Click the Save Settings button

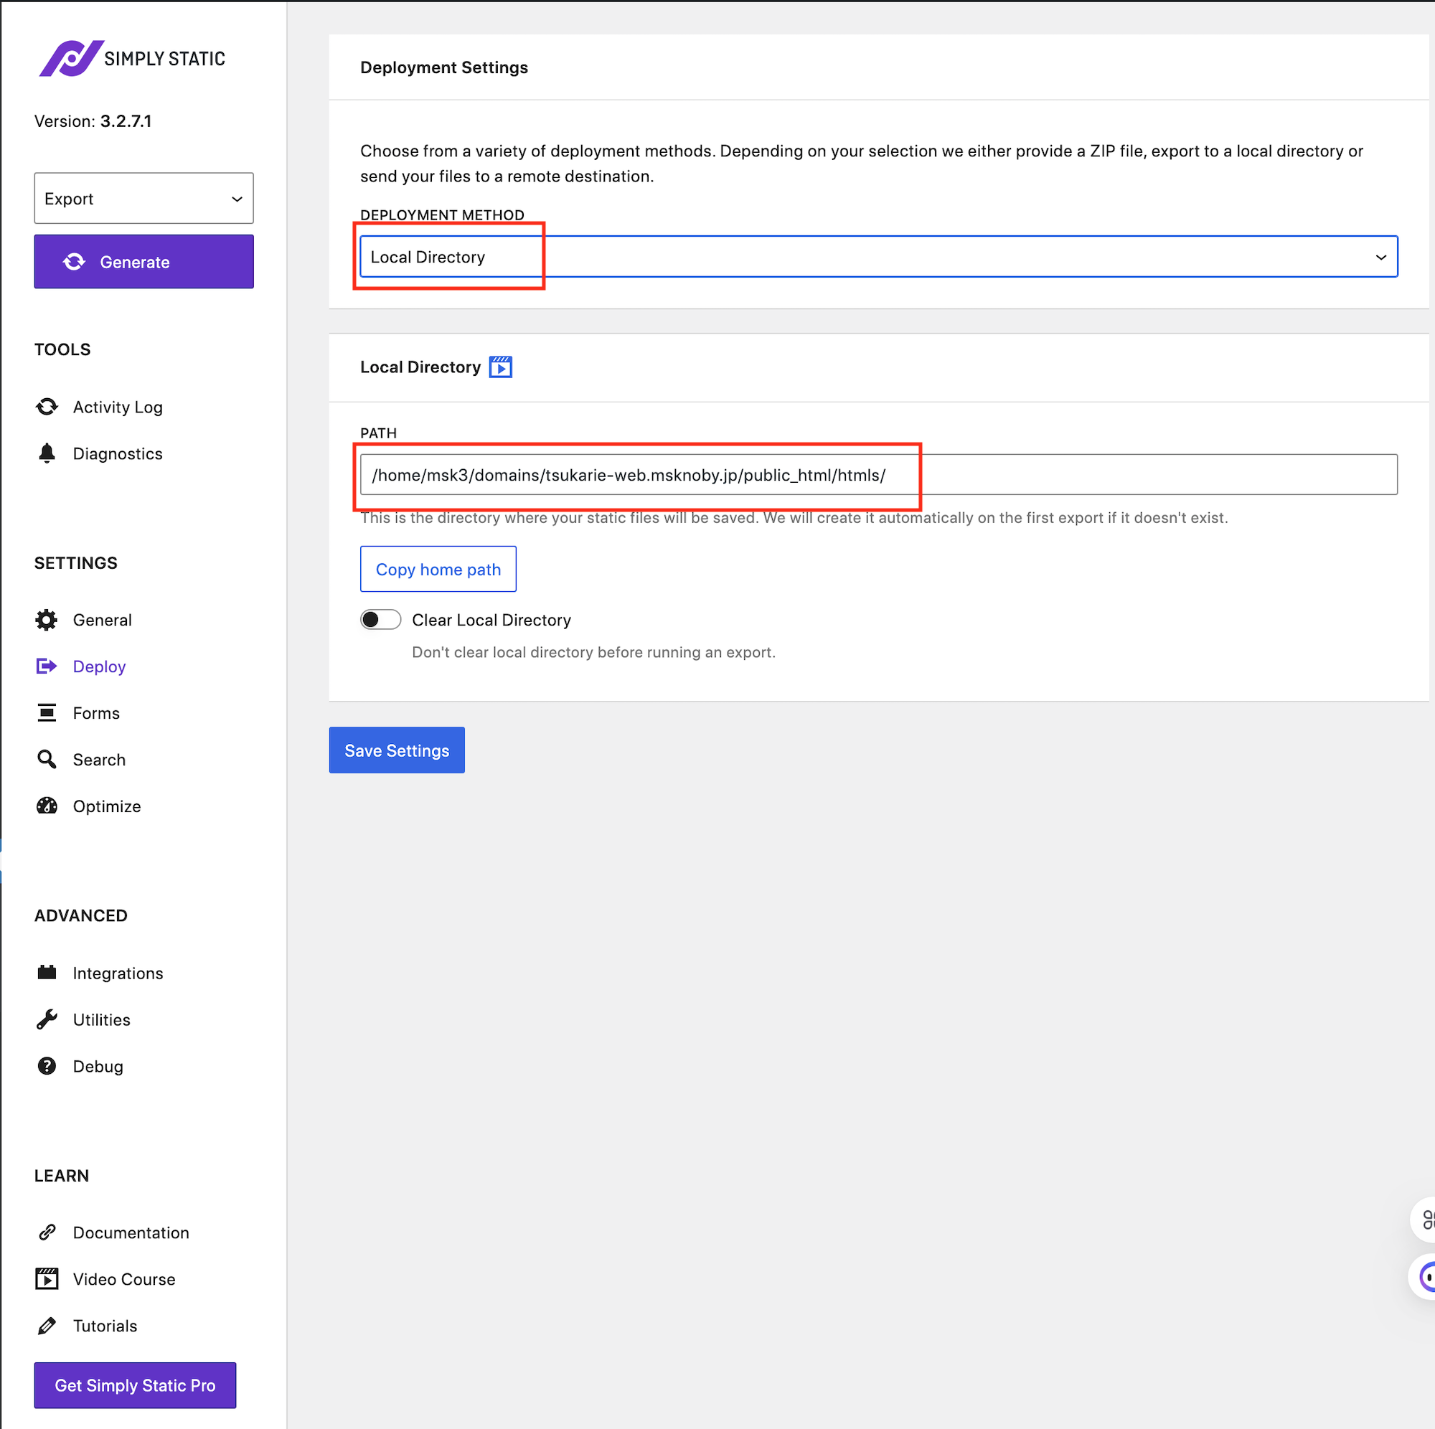click(x=397, y=750)
